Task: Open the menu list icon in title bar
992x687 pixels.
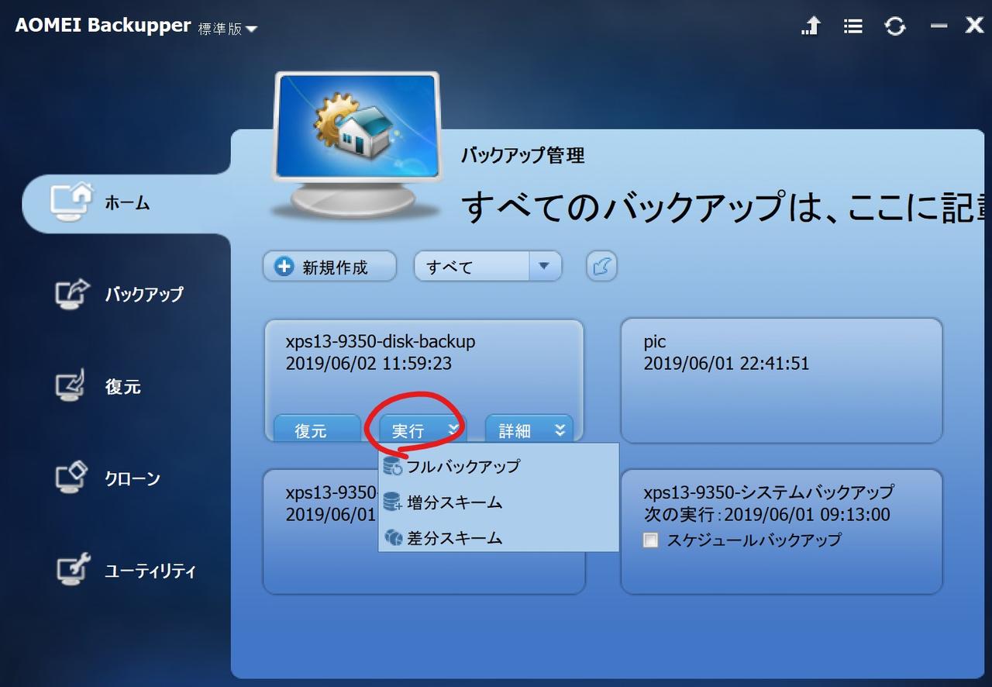Action: pyautogui.click(x=853, y=26)
